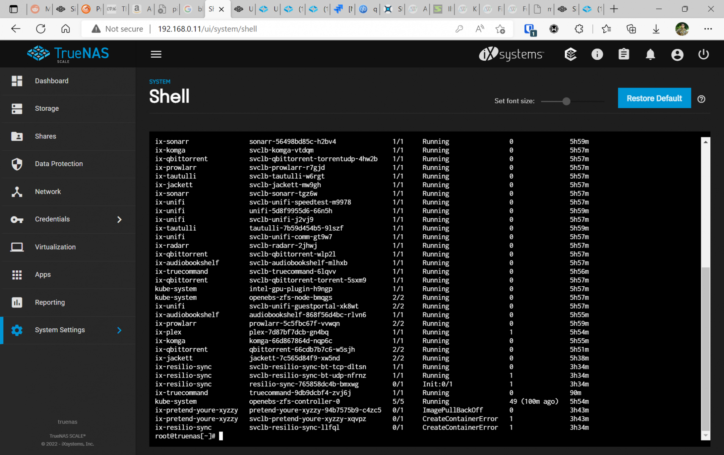Screen dimensions: 724x455
Task: Activate the Read aloud icon
Action: point(480,29)
